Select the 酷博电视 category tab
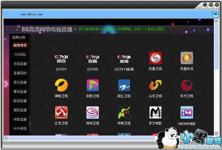This screenshot has width=222, height=150. click(20, 45)
